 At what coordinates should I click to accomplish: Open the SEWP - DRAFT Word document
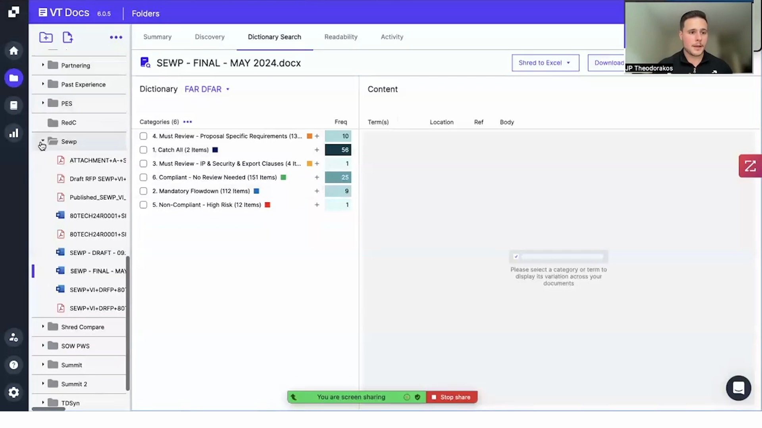(97, 253)
